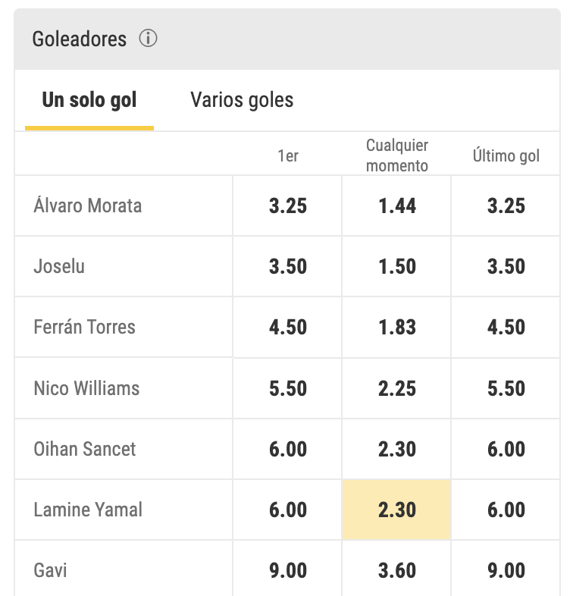Pick Álvaro Morata first goal odds 3.25
Viewport: 573px width, 596px height.
[x=287, y=205]
